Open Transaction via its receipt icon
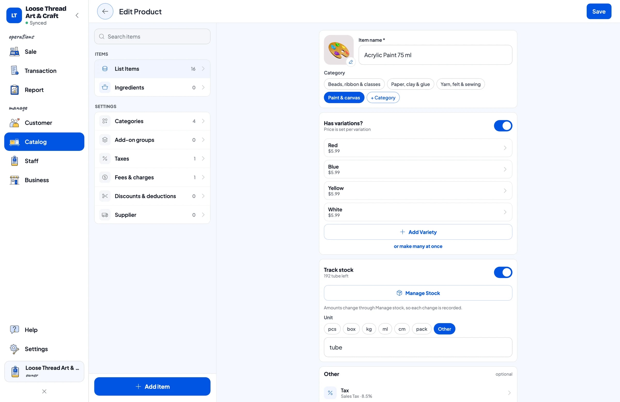Viewport: 620px width, 402px height. 14,70
